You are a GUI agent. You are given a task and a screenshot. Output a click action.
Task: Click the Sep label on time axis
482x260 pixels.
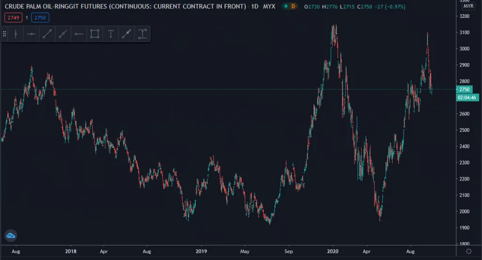289,252
